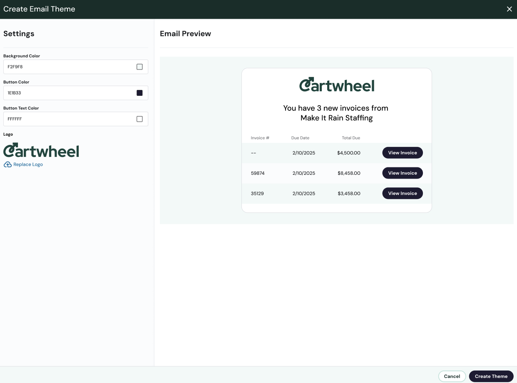Select the Invoice # column header

pos(260,138)
